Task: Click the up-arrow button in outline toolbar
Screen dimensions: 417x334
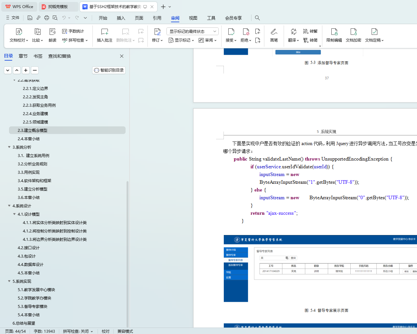Action: point(17,70)
